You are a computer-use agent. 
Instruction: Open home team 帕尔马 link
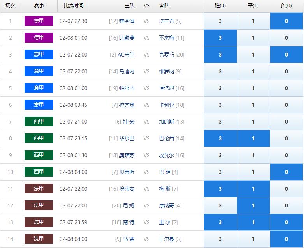coord(127,88)
